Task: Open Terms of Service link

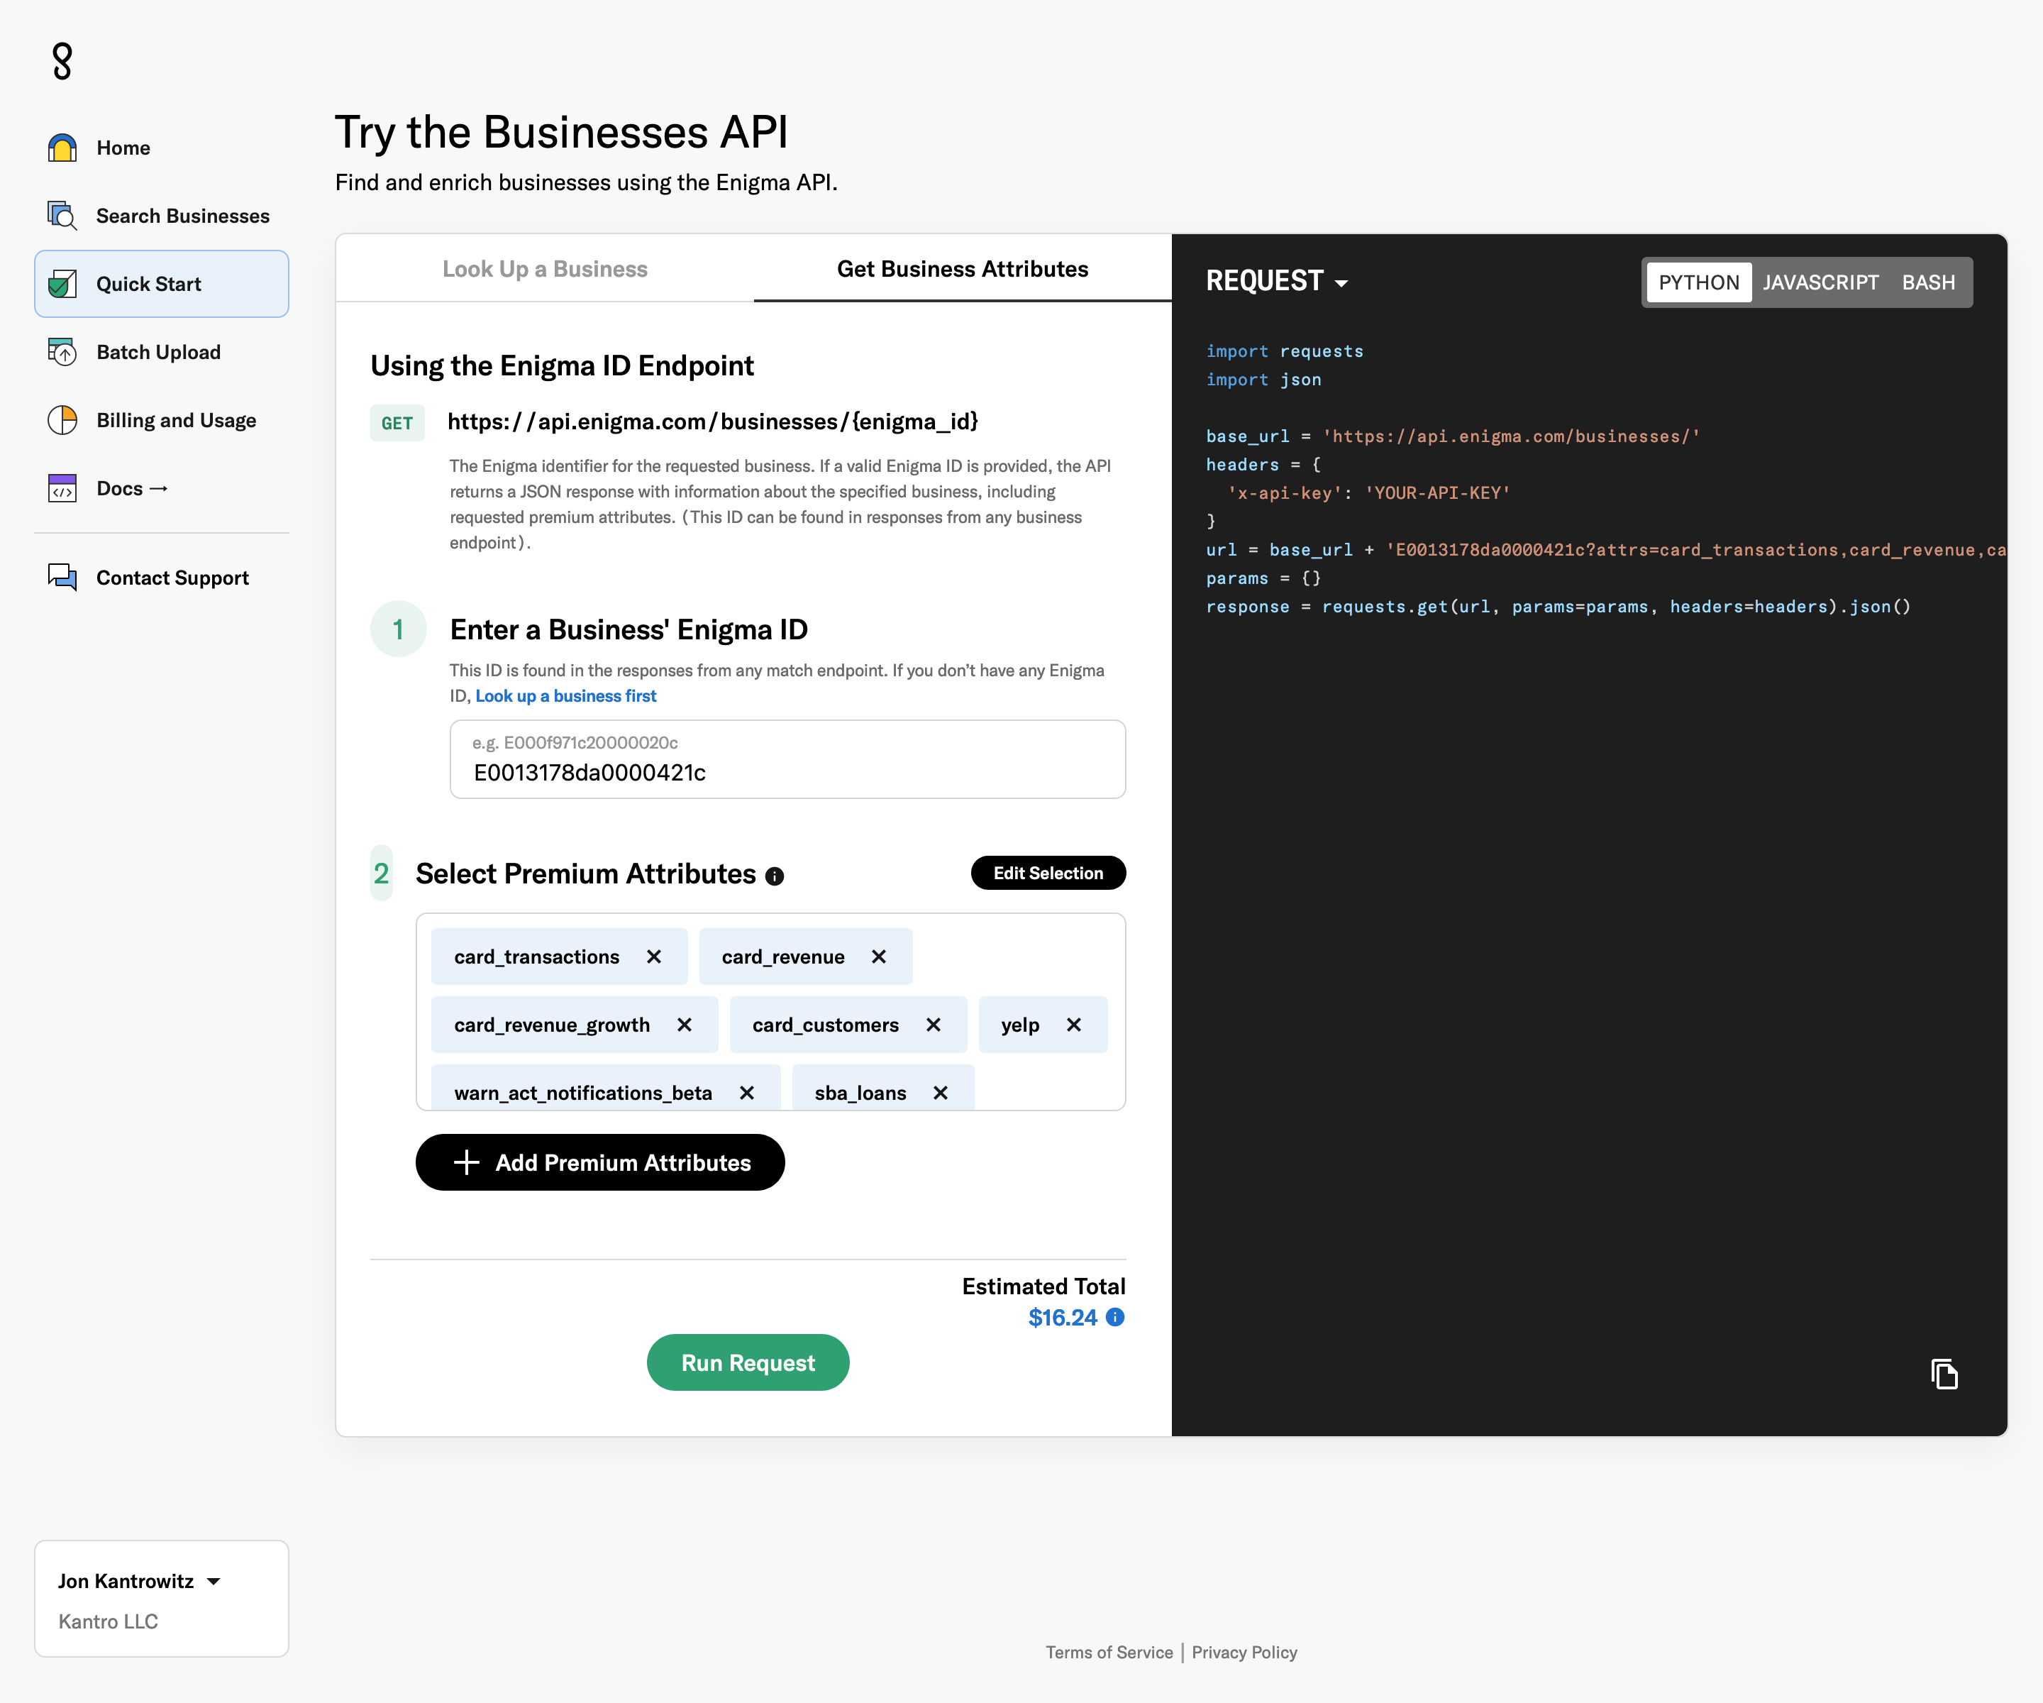Action: (1109, 1653)
